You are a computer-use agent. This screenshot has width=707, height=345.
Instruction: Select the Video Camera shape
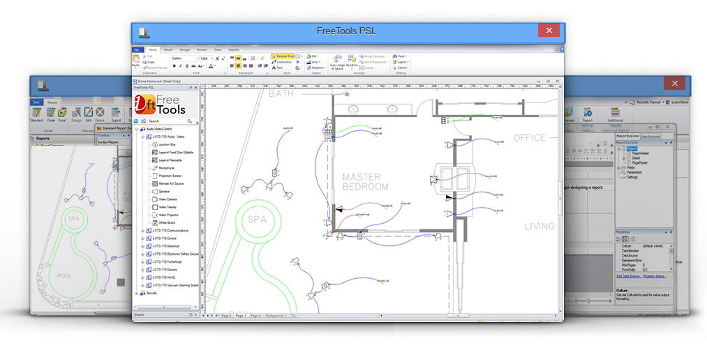click(165, 199)
